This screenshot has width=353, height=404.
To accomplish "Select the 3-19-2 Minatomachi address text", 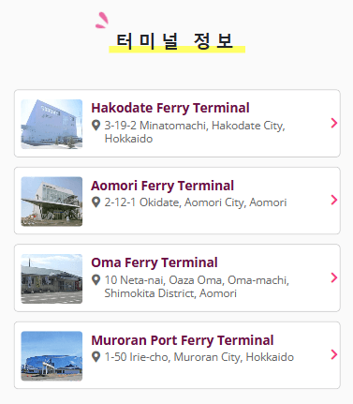I will (x=195, y=132).
